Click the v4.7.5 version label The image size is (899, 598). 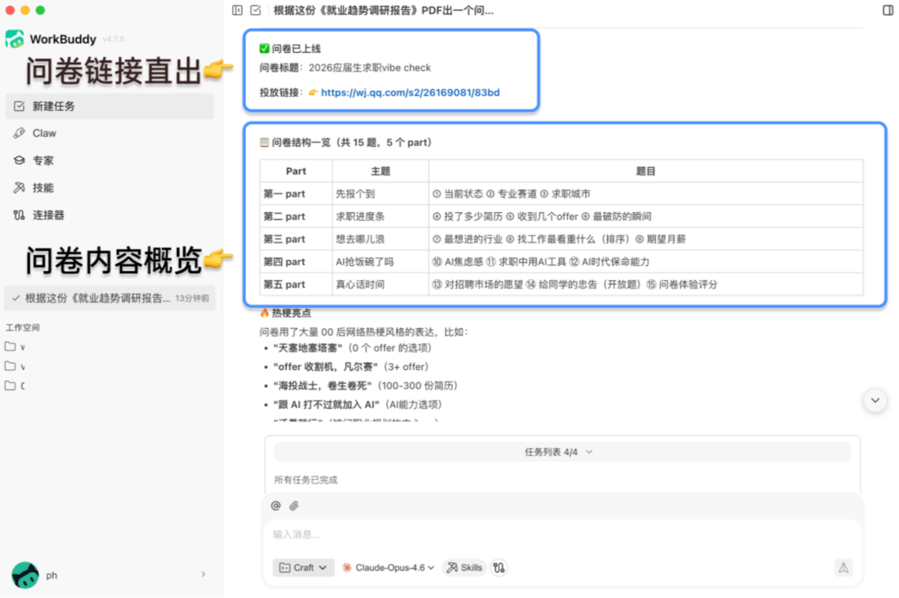113,39
